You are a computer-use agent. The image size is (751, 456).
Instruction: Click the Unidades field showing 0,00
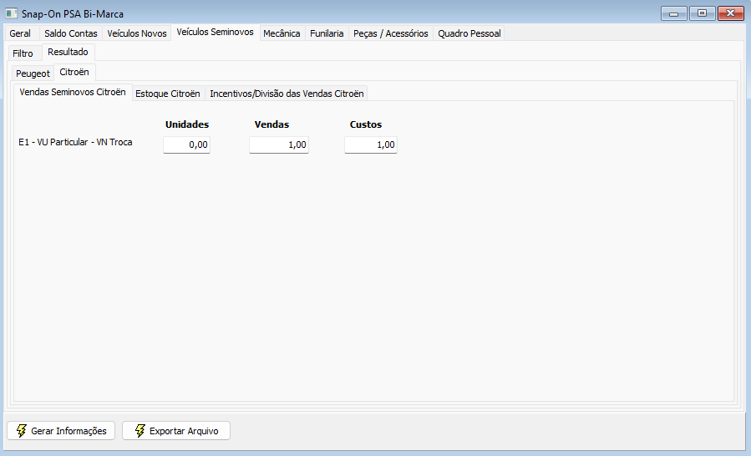tap(187, 144)
